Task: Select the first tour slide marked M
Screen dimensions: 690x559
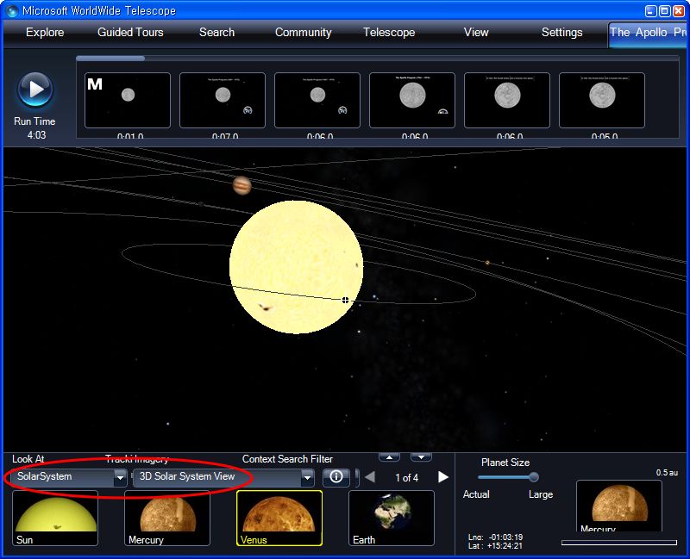Action: tap(128, 100)
